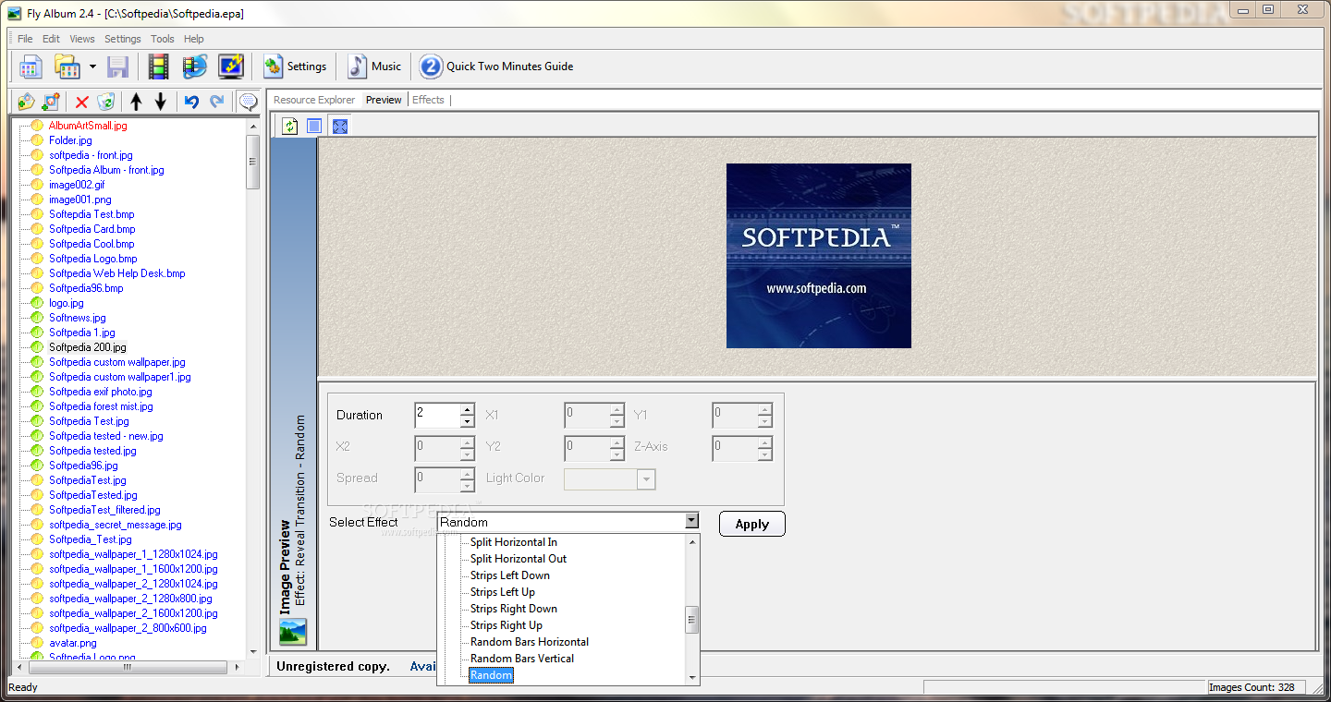This screenshot has width=1331, height=702.
Task: Click effect list scroll down arrow
Action: click(x=691, y=678)
